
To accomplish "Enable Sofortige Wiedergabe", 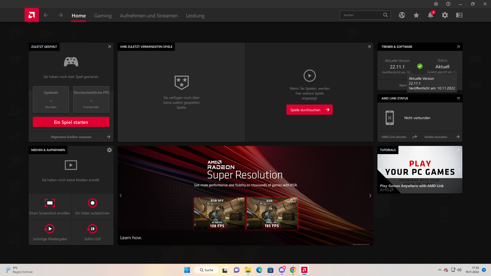I will [50, 232].
